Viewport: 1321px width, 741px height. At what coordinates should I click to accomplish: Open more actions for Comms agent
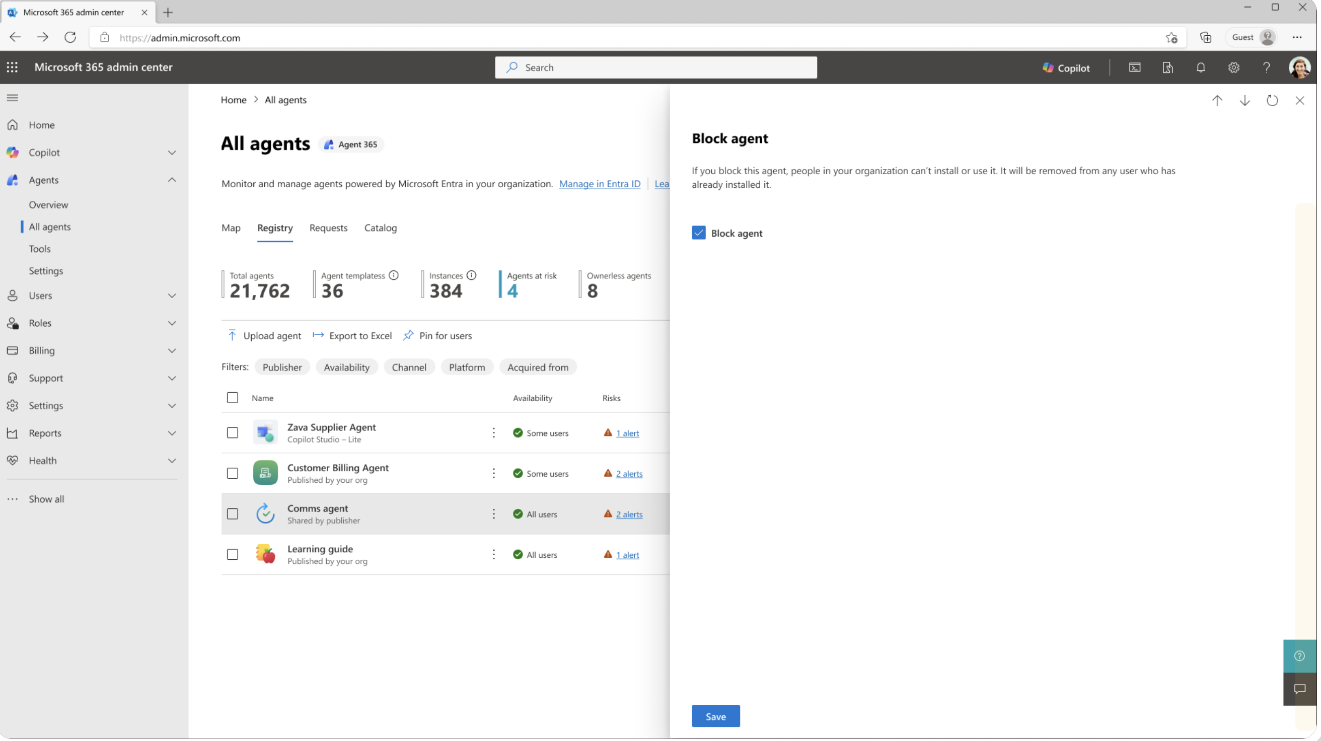494,514
